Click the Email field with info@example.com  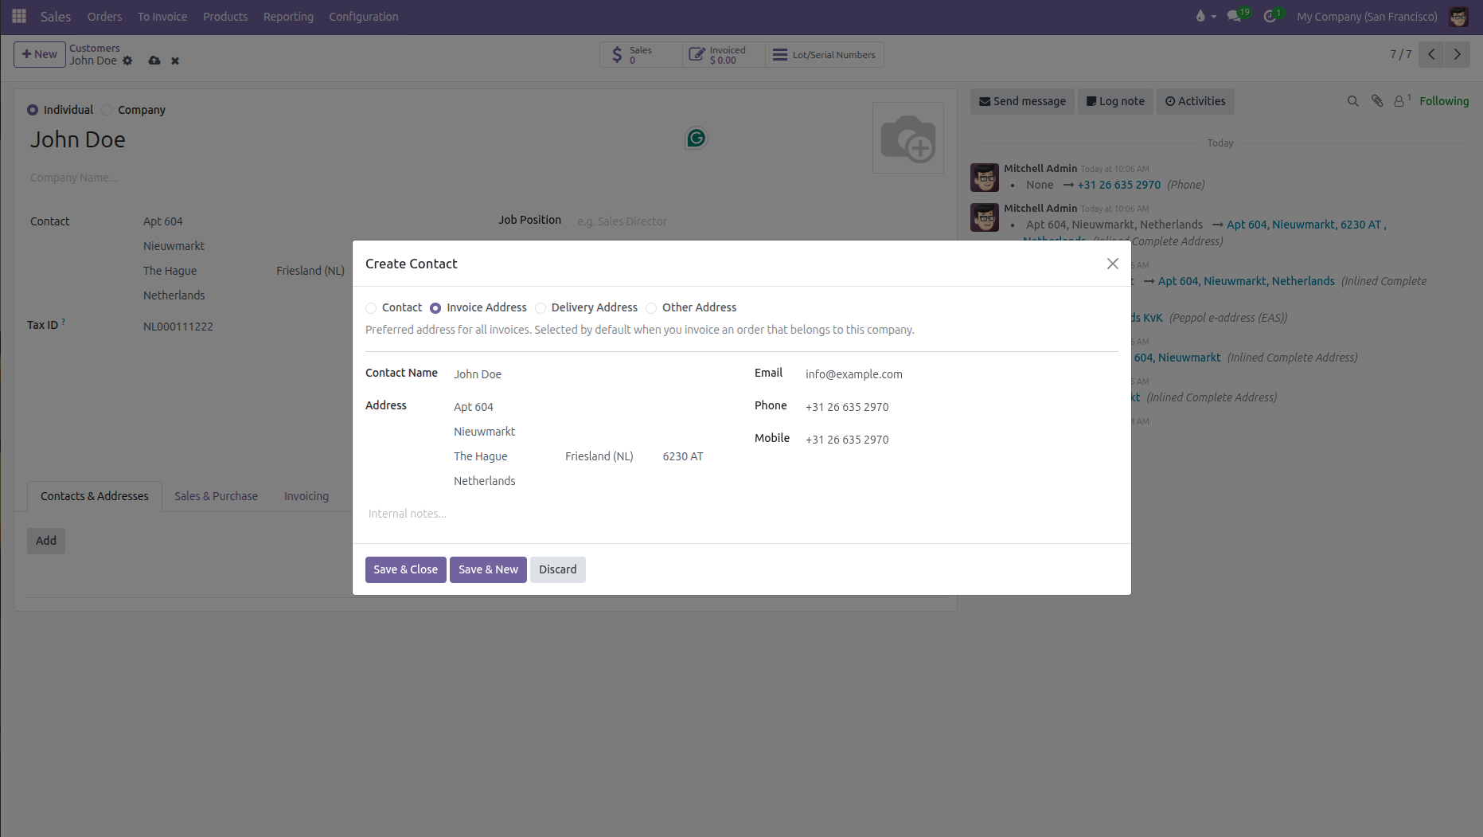click(x=960, y=374)
